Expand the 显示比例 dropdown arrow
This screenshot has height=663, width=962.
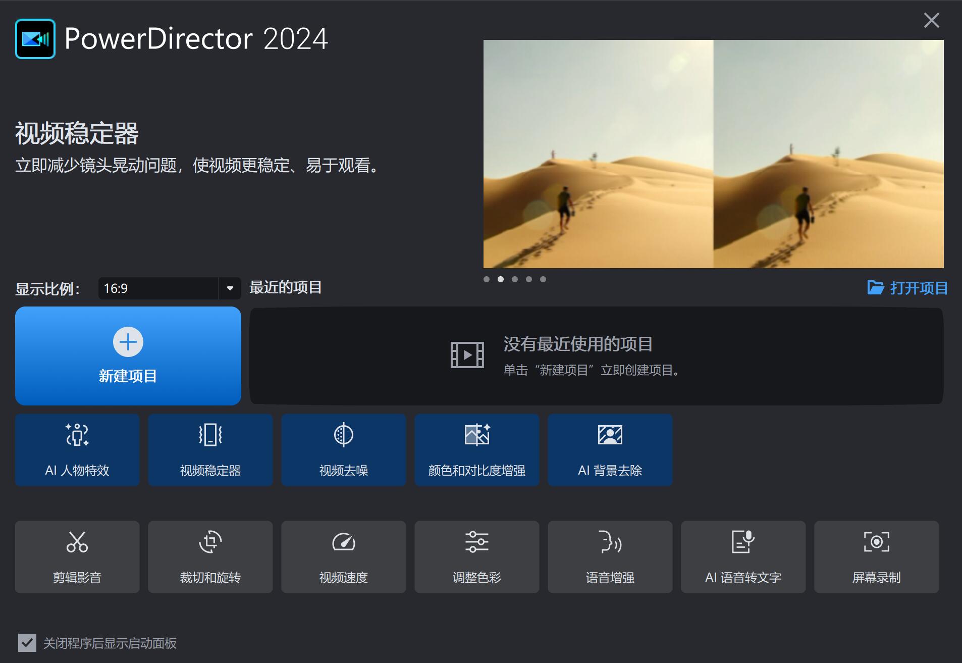[x=230, y=288]
